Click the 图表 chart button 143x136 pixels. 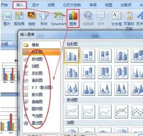click(x=73, y=19)
